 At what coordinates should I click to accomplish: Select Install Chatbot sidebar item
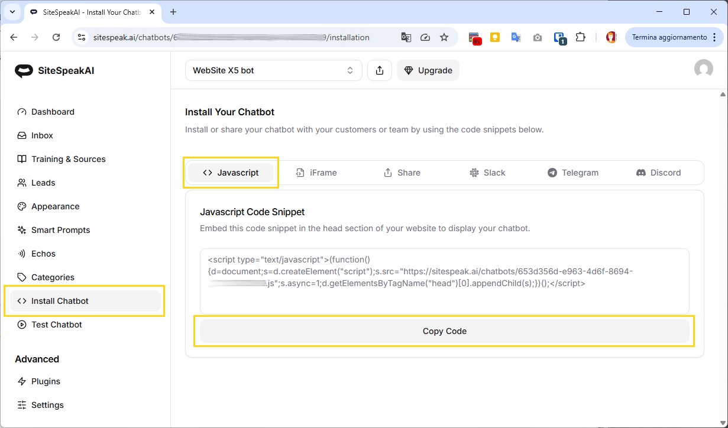click(85, 301)
